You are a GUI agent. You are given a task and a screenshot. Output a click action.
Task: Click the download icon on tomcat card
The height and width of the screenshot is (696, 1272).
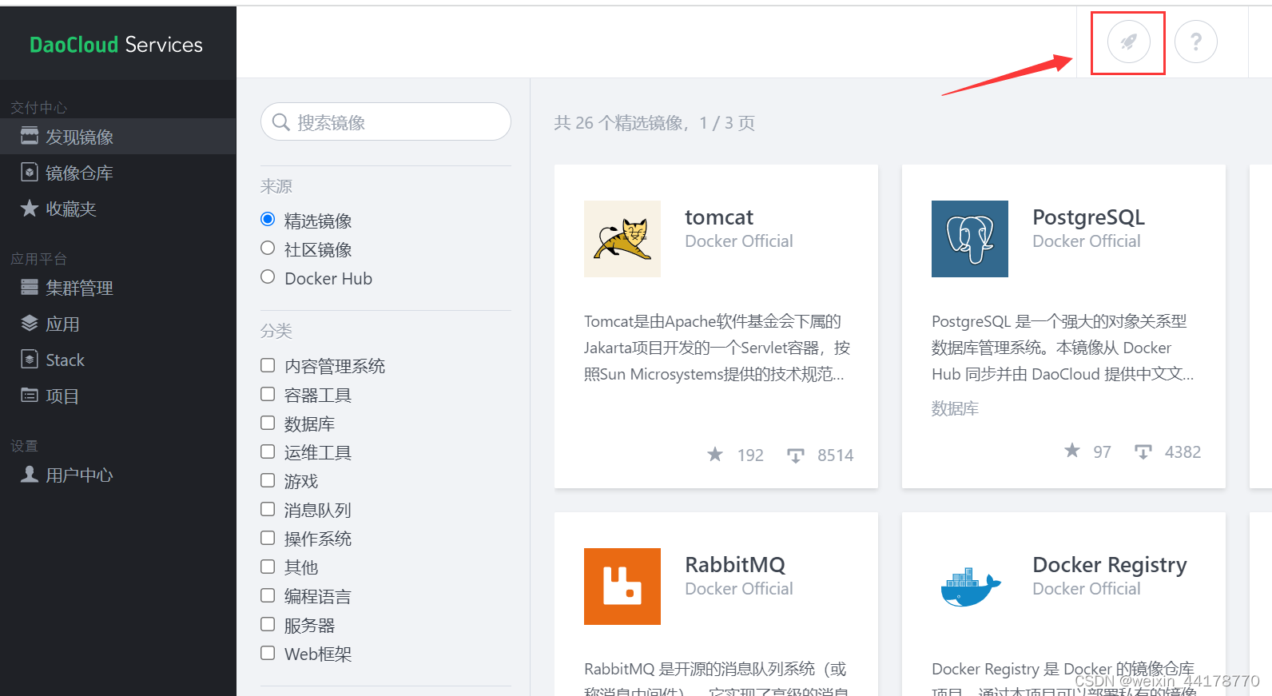(x=796, y=455)
